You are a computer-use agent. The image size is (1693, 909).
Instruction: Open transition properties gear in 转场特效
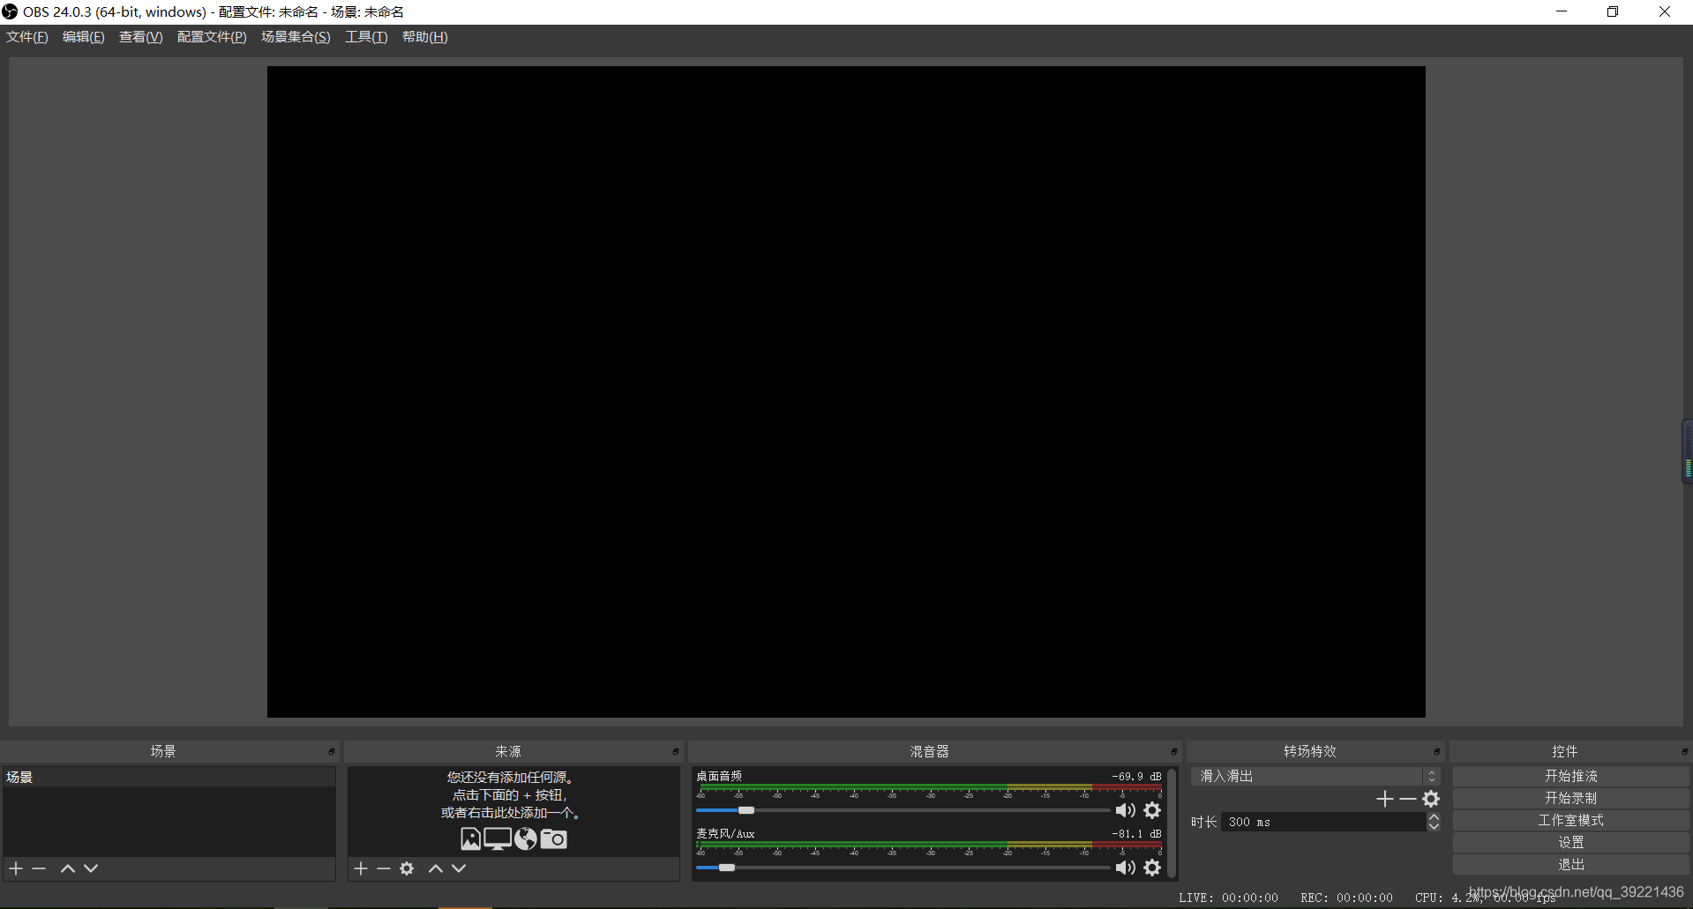(1431, 799)
